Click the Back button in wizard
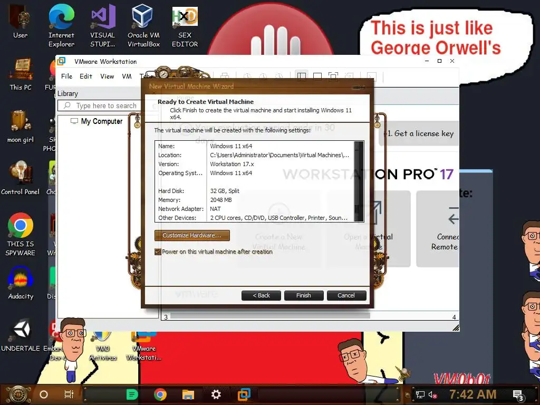The height and width of the screenshot is (405, 540). point(261,295)
